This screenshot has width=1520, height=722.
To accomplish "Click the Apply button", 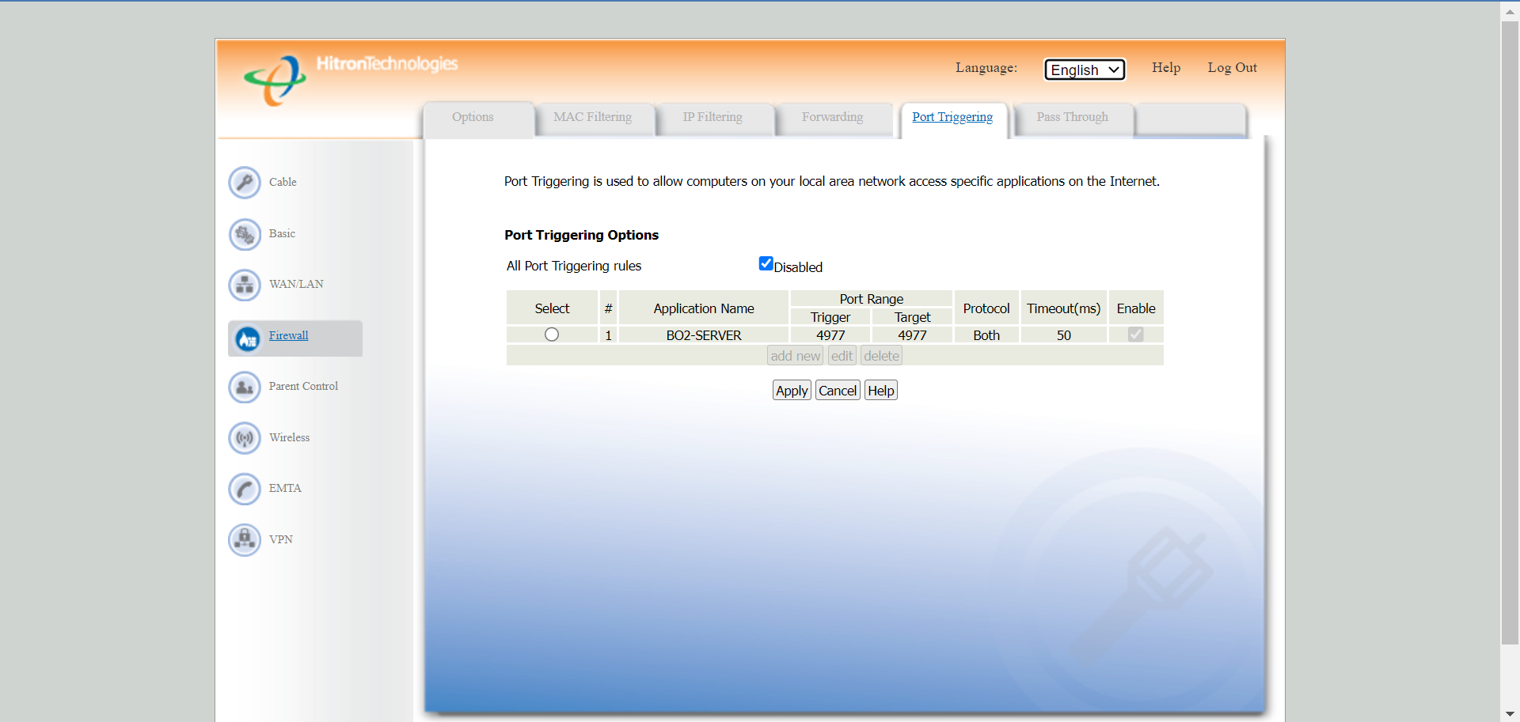I will [792, 390].
